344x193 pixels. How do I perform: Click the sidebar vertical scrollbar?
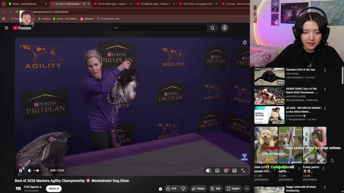pos(342,75)
